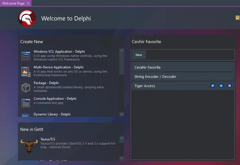The height and width of the screenshot is (165, 240).
Task: Click the yellow package icon in header
Action: point(237,18)
